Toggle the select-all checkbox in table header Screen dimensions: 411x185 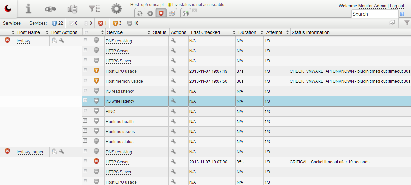point(86,32)
